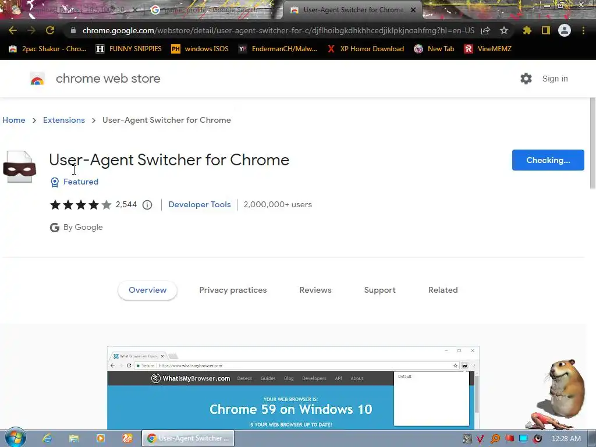Click the Sign in link
Screen dimensions: 596x447
click(555, 79)
